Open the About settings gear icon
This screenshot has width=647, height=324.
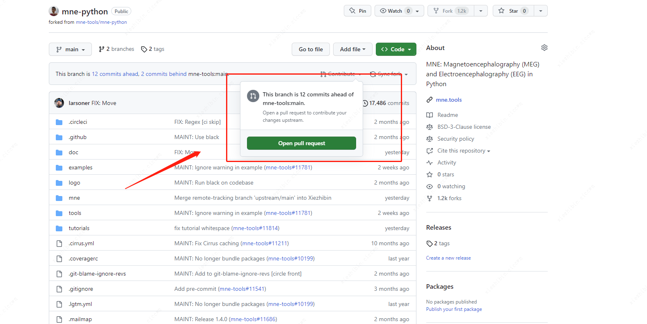click(544, 48)
